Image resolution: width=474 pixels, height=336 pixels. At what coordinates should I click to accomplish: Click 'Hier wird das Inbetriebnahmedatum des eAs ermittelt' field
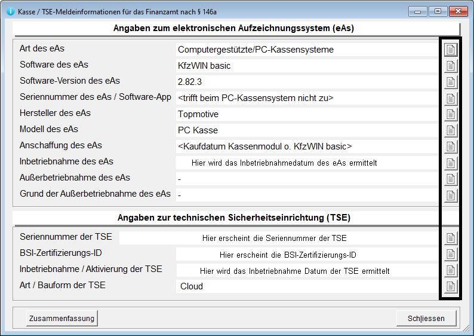pos(307,163)
